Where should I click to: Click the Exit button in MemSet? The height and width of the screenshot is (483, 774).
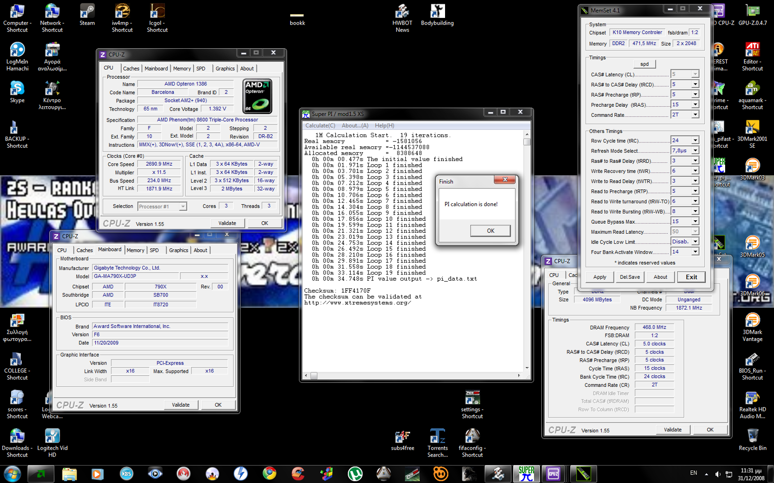691,277
